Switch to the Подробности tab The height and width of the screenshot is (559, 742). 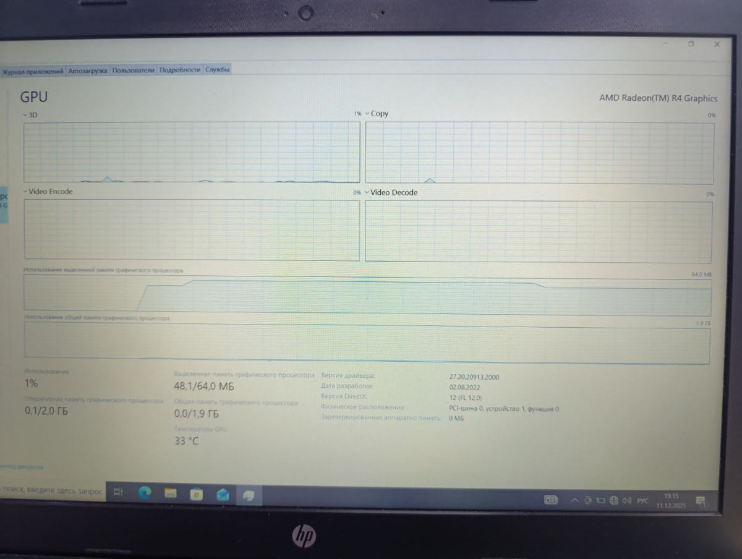180,70
